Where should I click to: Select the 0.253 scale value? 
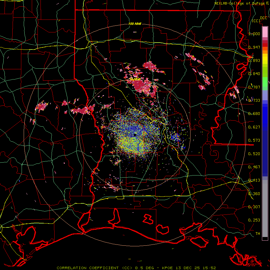254,220
